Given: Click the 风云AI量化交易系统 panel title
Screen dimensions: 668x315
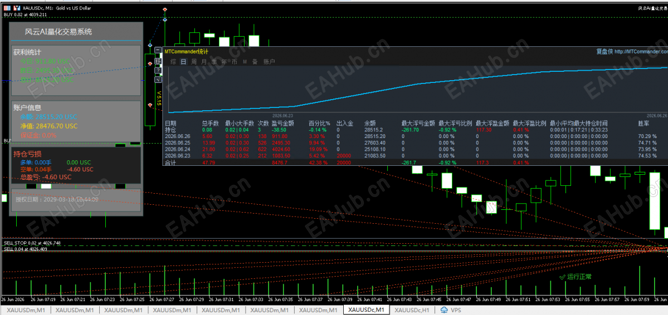Looking at the screenshot, I should click(x=58, y=32).
